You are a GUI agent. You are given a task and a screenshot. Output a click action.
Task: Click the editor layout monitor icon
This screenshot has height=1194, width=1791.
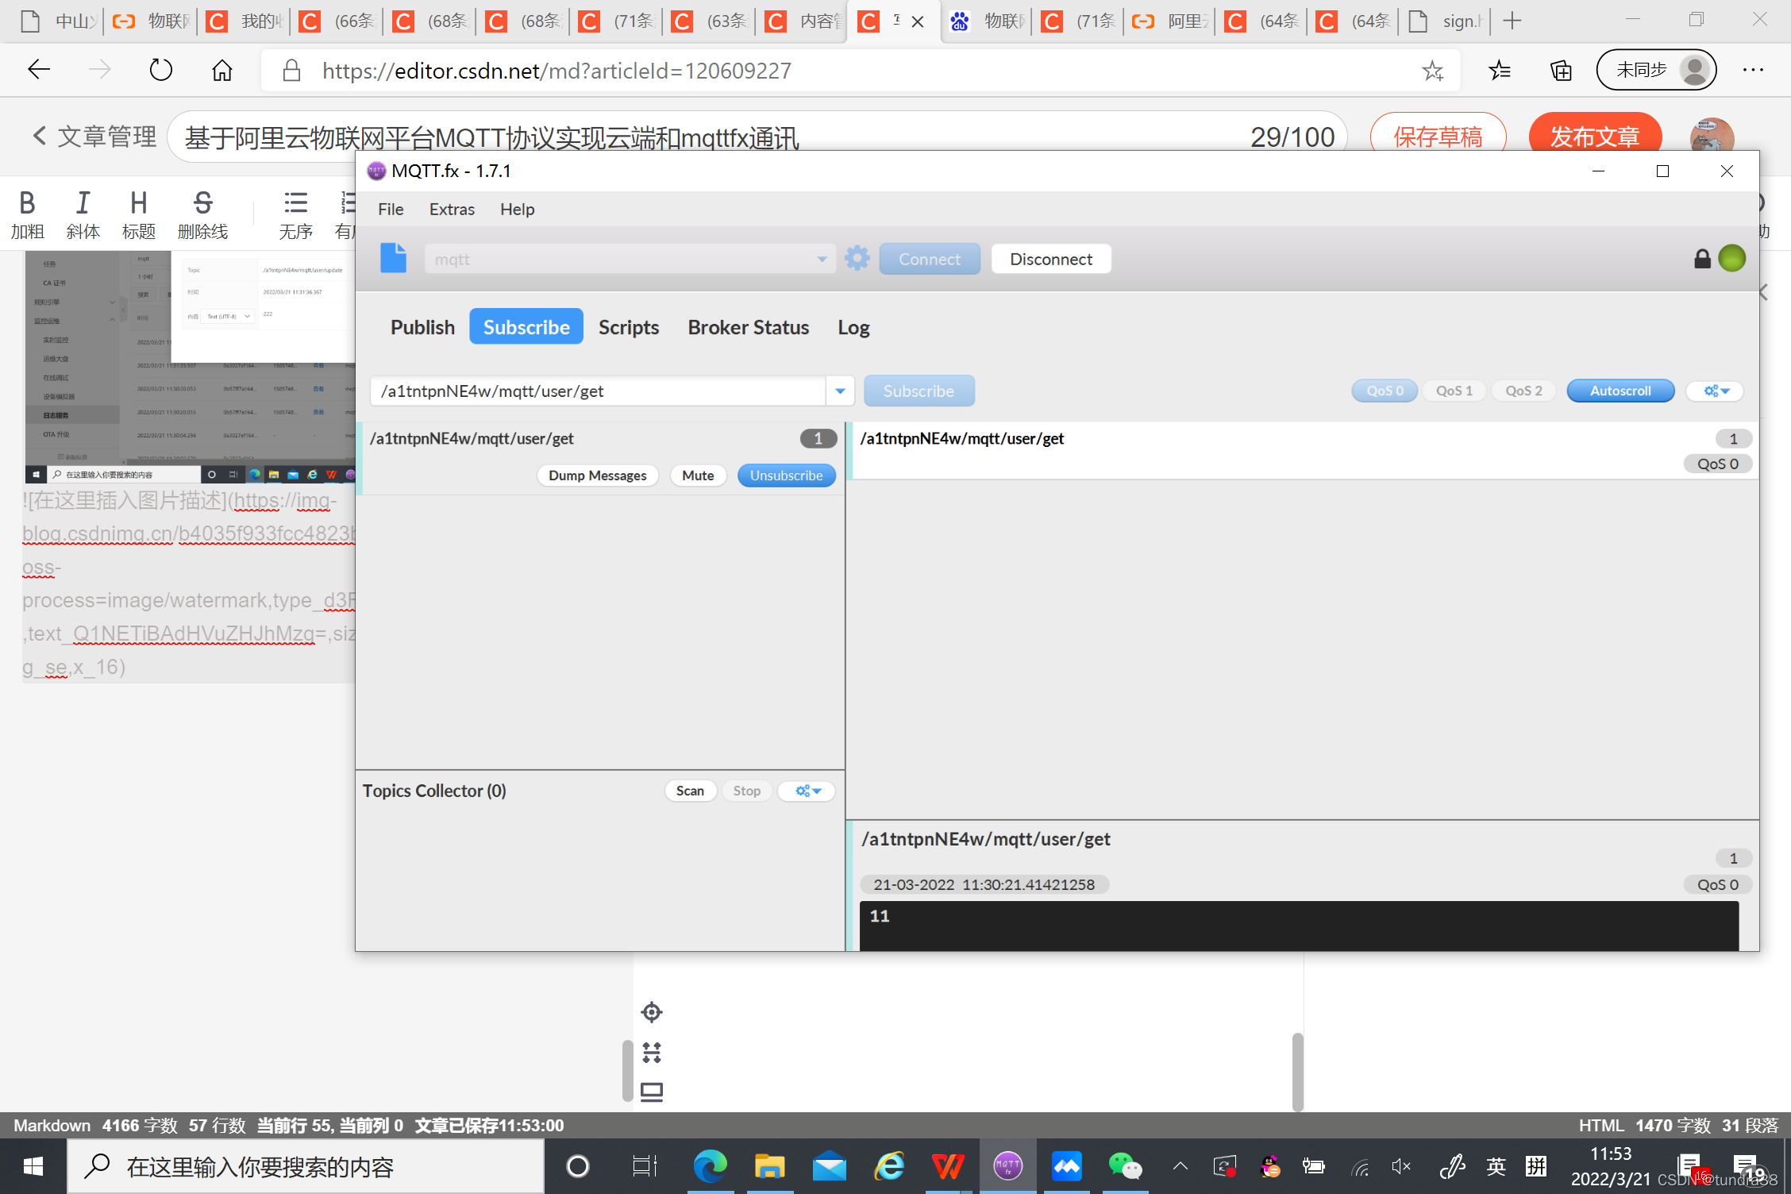[652, 1092]
